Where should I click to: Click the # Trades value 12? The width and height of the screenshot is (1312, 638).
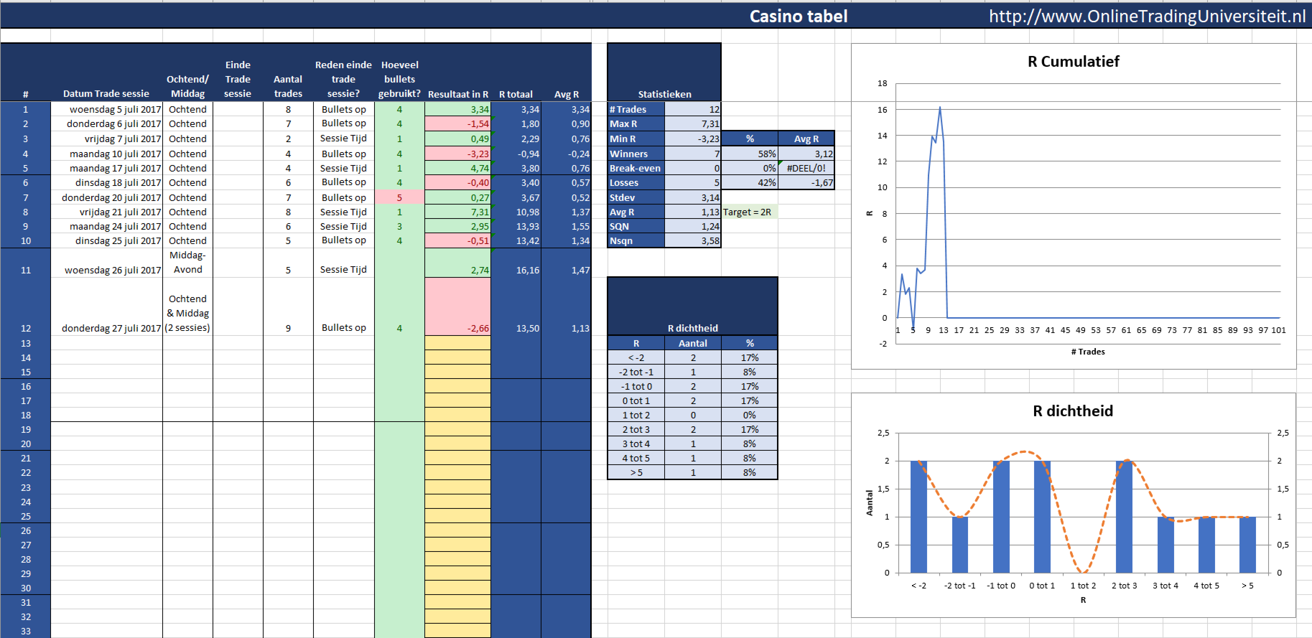693,109
